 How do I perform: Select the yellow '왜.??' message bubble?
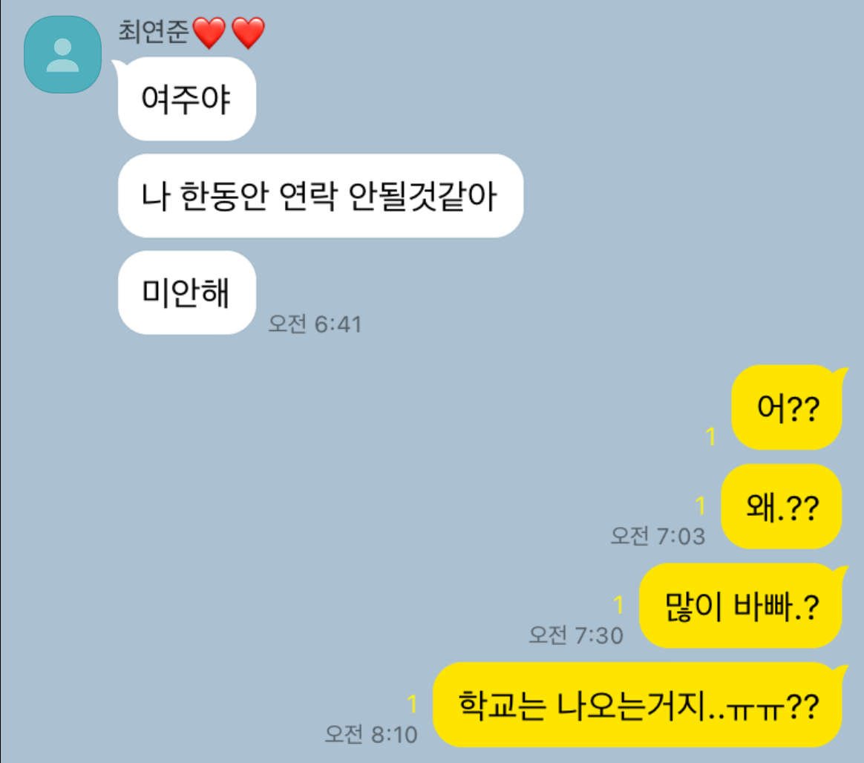pyautogui.click(x=782, y=507)
